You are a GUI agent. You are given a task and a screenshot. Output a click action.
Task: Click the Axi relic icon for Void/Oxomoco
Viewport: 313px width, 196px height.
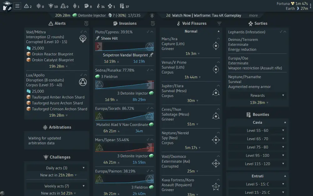(x=216, y=163)
